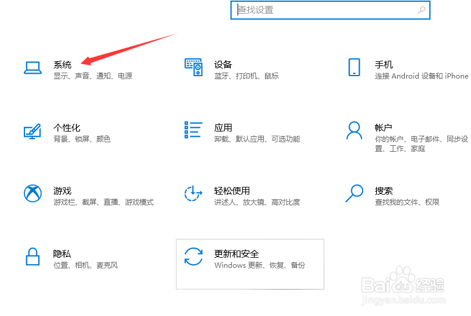Click the text 讲述人、放大镜、高对比度
This screenshot has height=316, width=471.
[257, 202]
